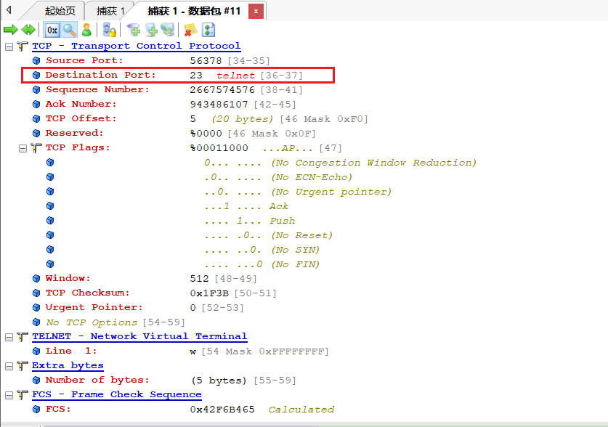The image size is (608, 427).
Task: Click the double green arrows icon
Action: [x=28, y=30]
